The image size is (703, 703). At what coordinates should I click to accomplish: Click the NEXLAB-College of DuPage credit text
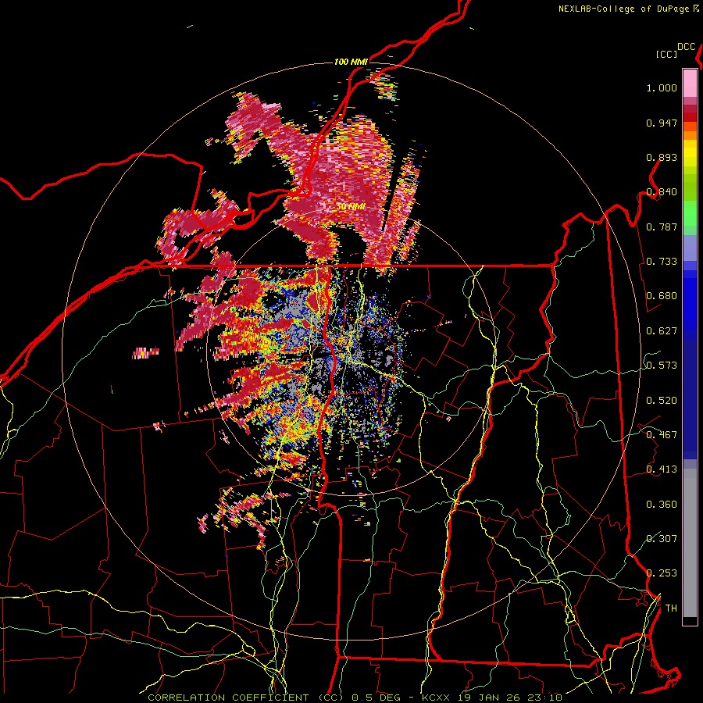click(624, 9)
